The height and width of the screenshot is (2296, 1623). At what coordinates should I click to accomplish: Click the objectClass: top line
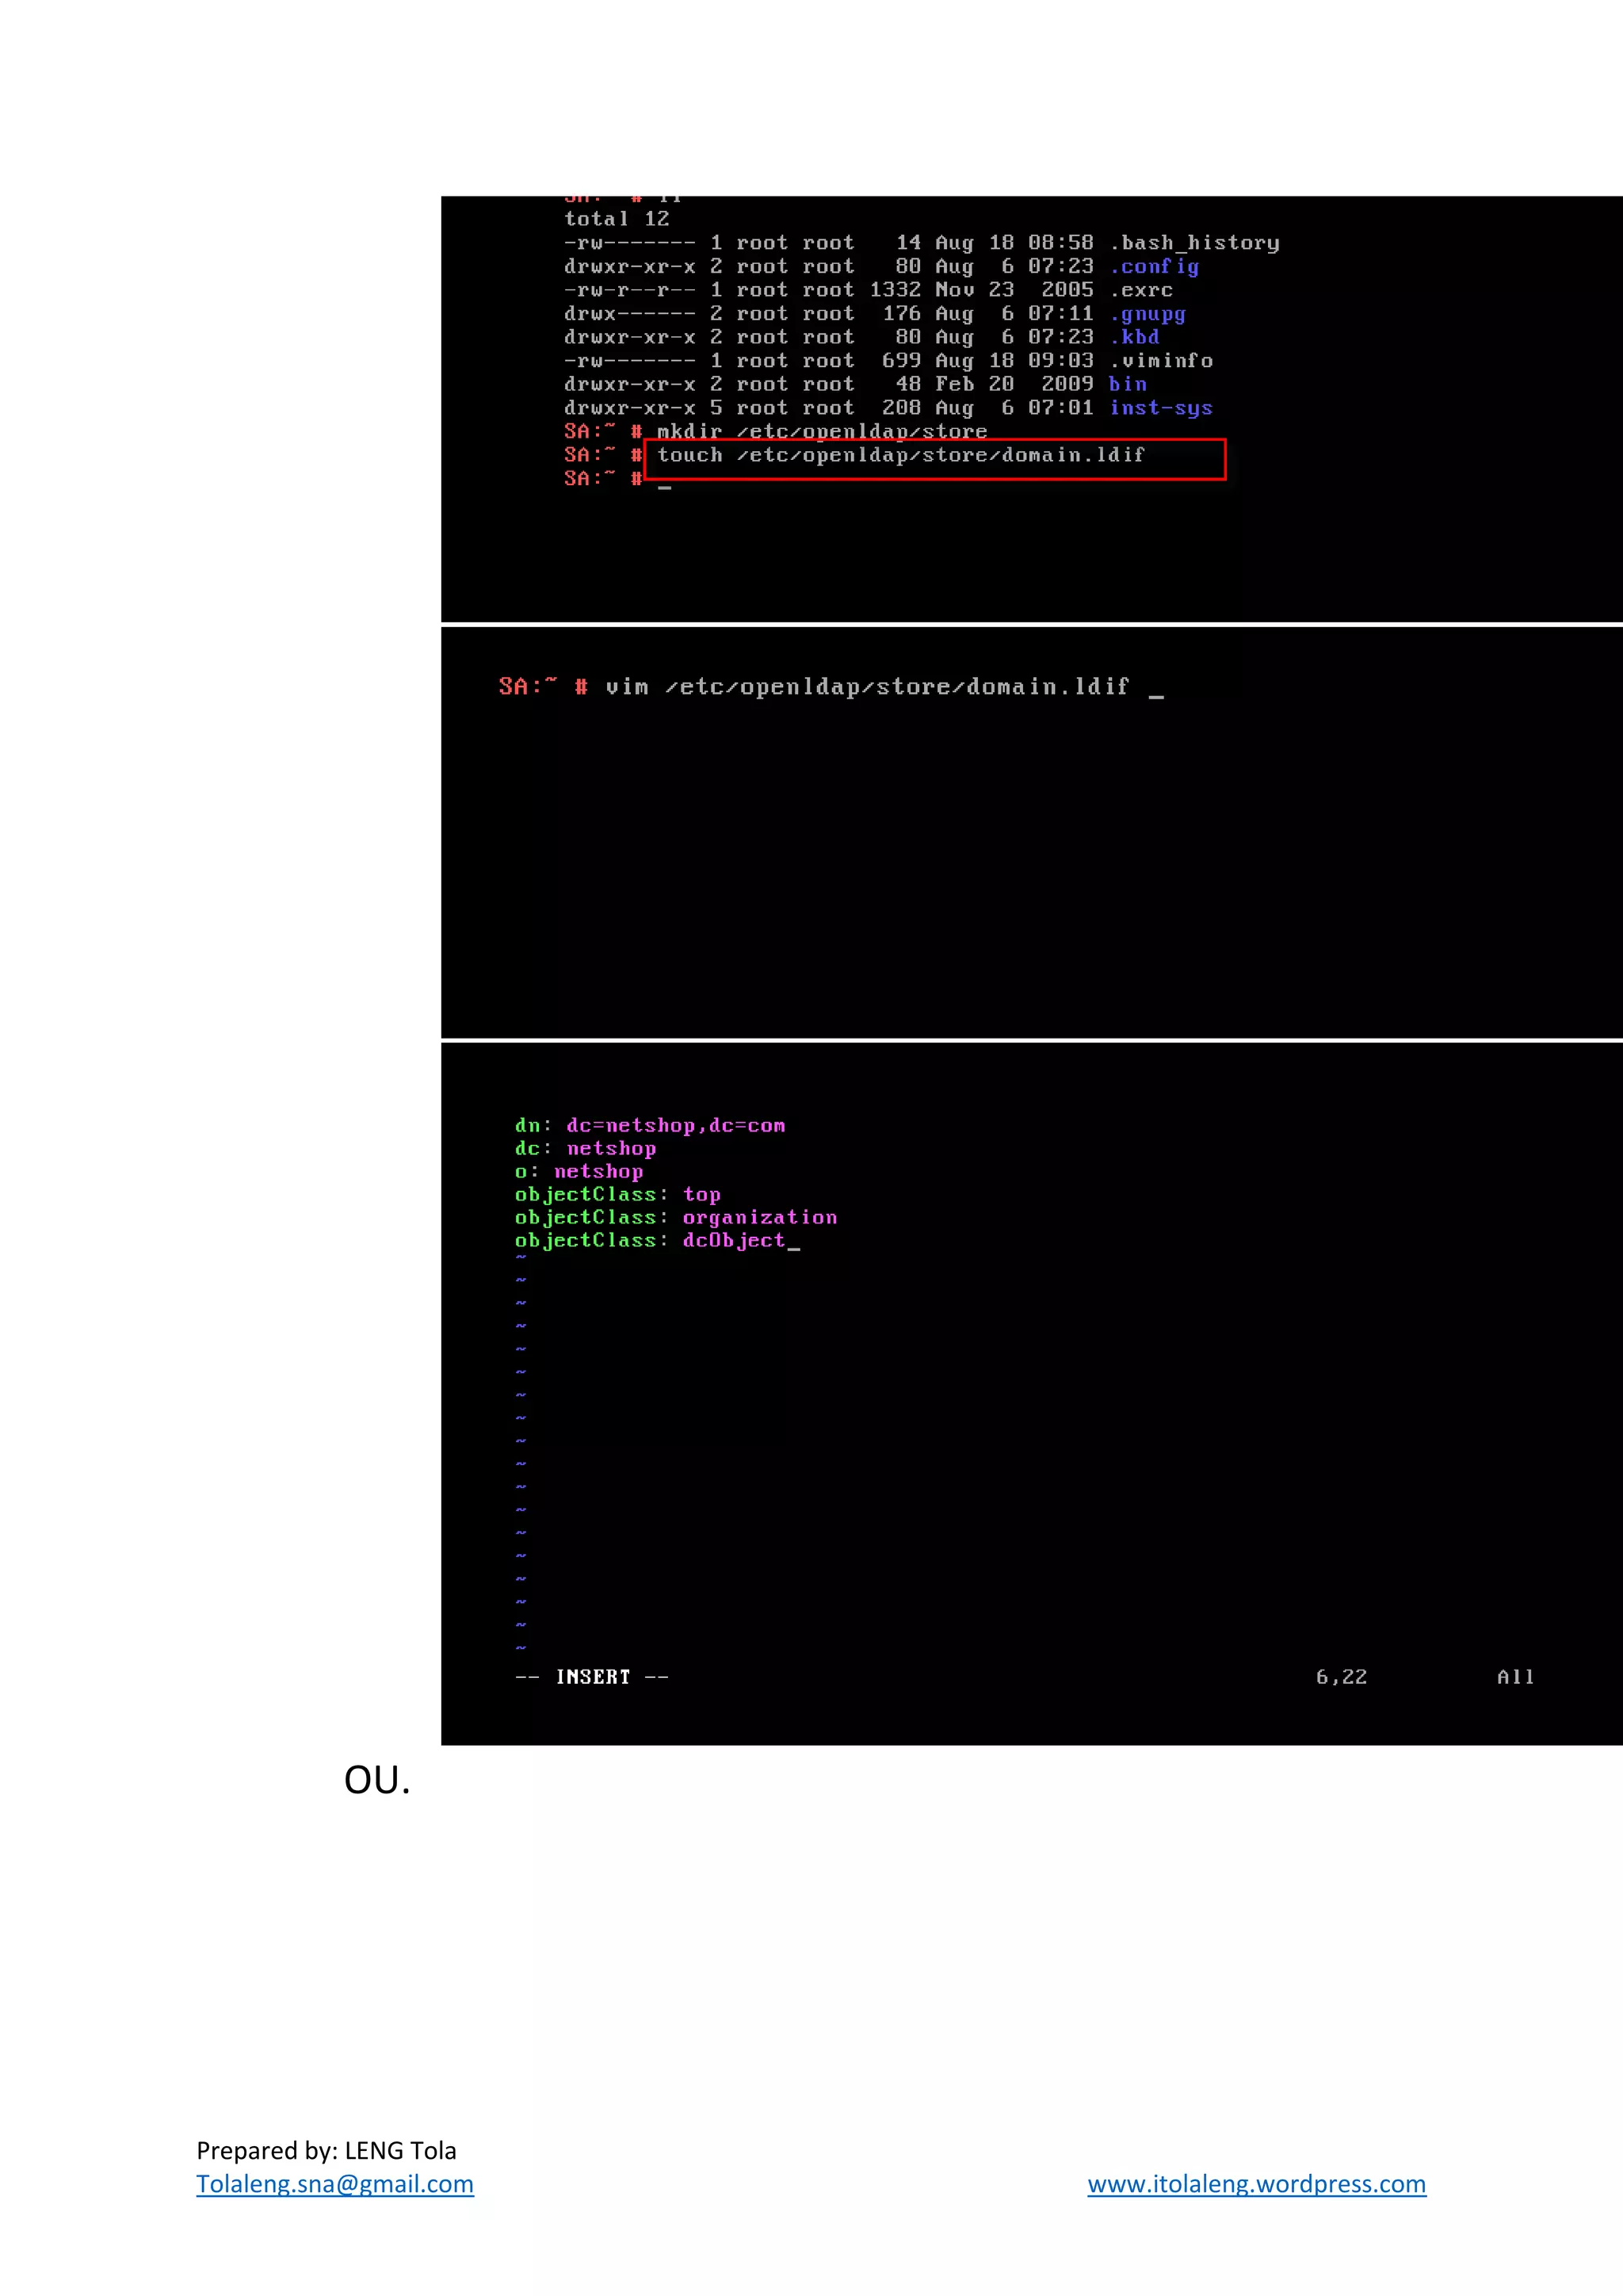click(617, 1195)
